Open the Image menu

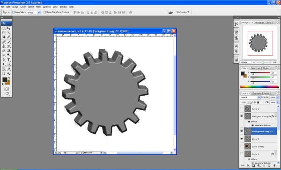tap(15, 7)
